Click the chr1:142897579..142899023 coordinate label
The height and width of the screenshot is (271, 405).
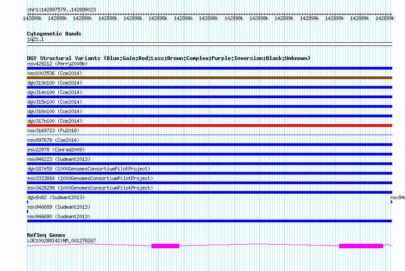coord(61,10)
